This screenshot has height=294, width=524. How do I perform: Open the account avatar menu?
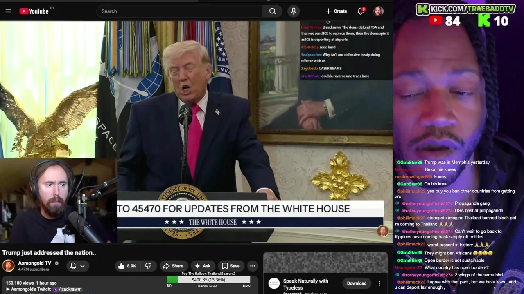[378, 11]
